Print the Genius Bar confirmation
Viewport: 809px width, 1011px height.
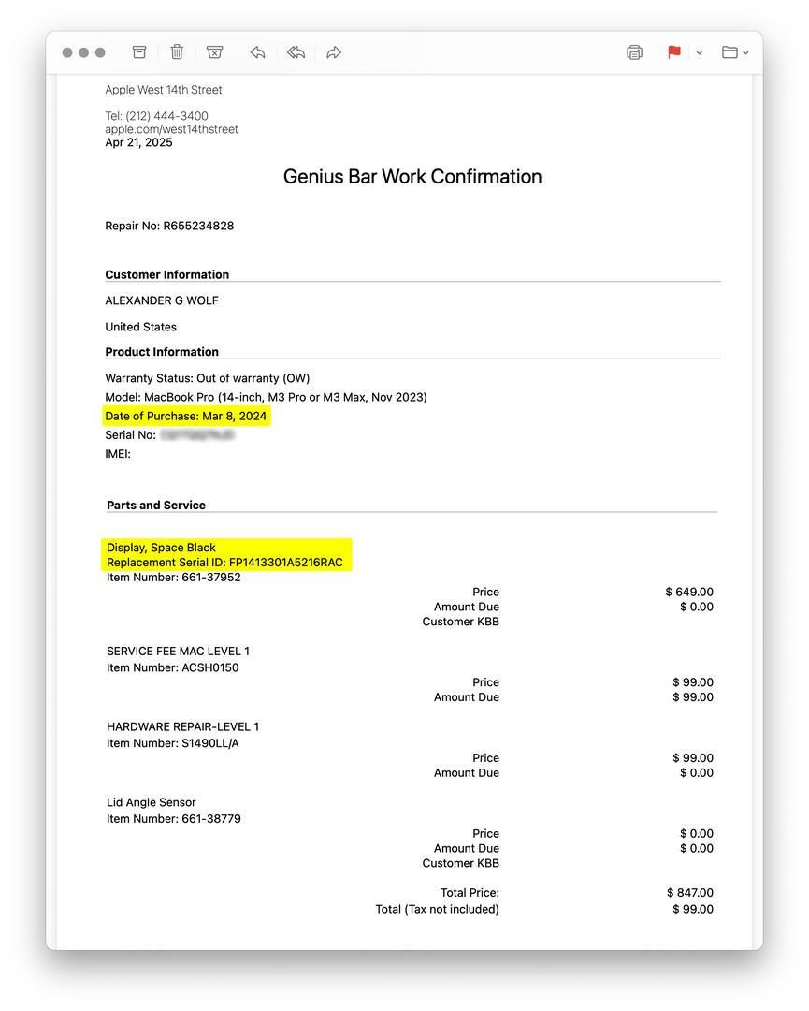point(634,52)
